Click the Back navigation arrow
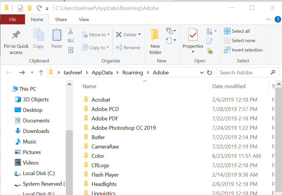 [9, 73]
